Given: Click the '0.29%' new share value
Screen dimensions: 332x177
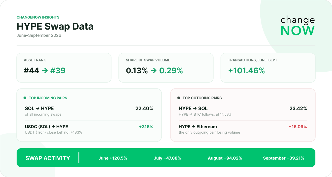Looking at the screenshot, I should (171, 71).
